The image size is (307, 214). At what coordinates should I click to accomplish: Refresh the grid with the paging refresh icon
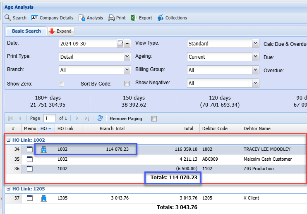pos(99,119)
